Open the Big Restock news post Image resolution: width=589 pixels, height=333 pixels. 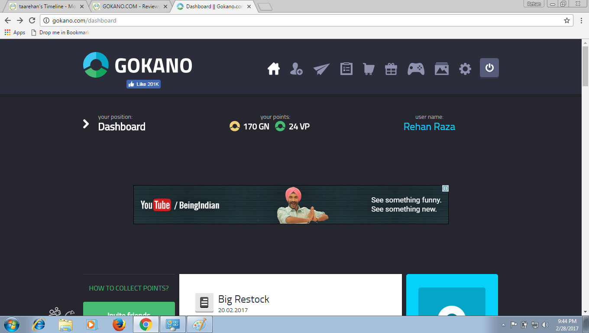click(x=243, y=299)
